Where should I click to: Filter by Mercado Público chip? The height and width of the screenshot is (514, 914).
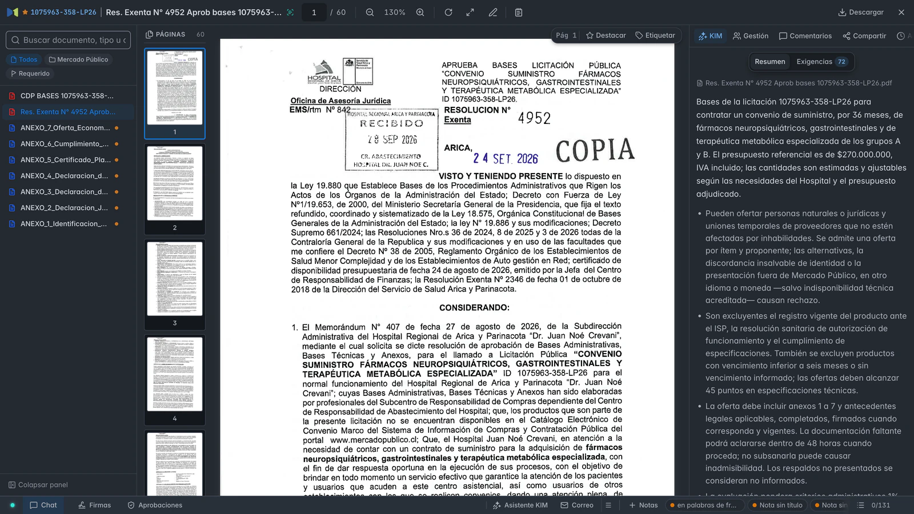tap(78, 59)
